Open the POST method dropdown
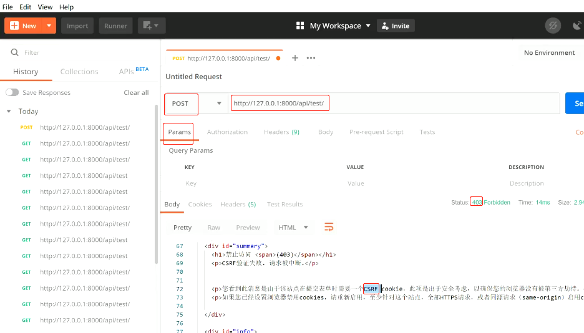 click(x=196, y=104)
